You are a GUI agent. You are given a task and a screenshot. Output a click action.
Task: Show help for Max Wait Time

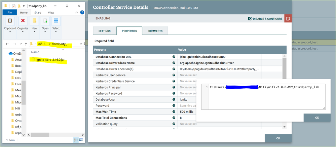pos(174,112)
